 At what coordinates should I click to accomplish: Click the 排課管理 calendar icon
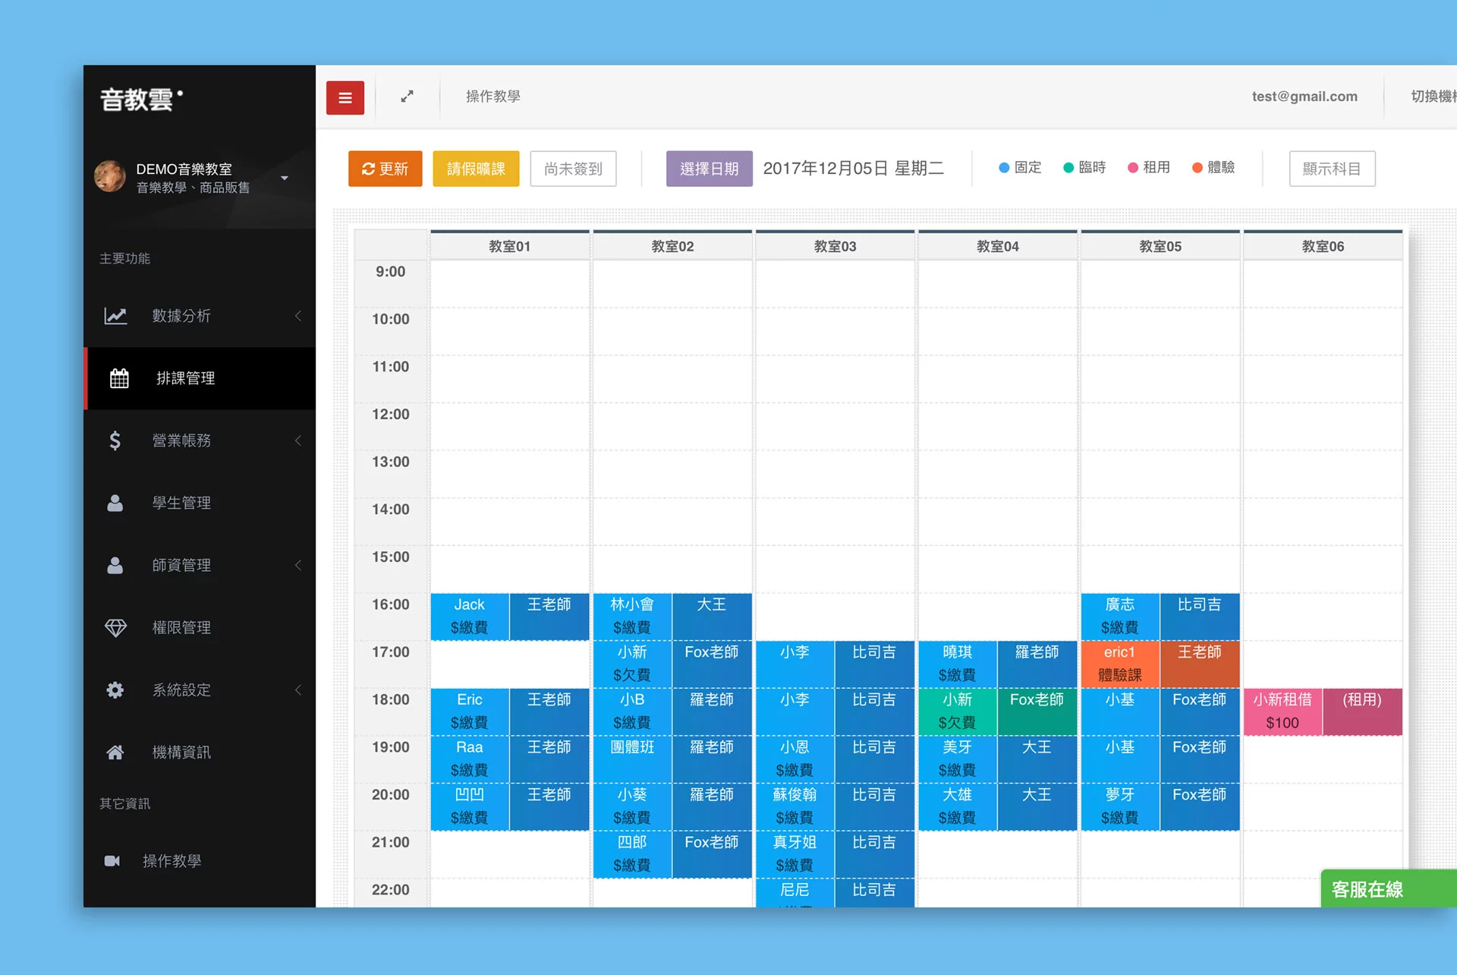point(119,378)
